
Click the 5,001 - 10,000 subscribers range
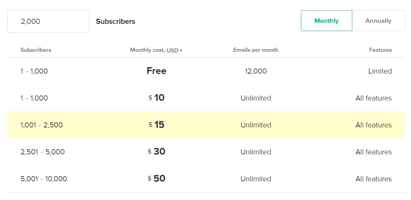(x=44, y=179)
